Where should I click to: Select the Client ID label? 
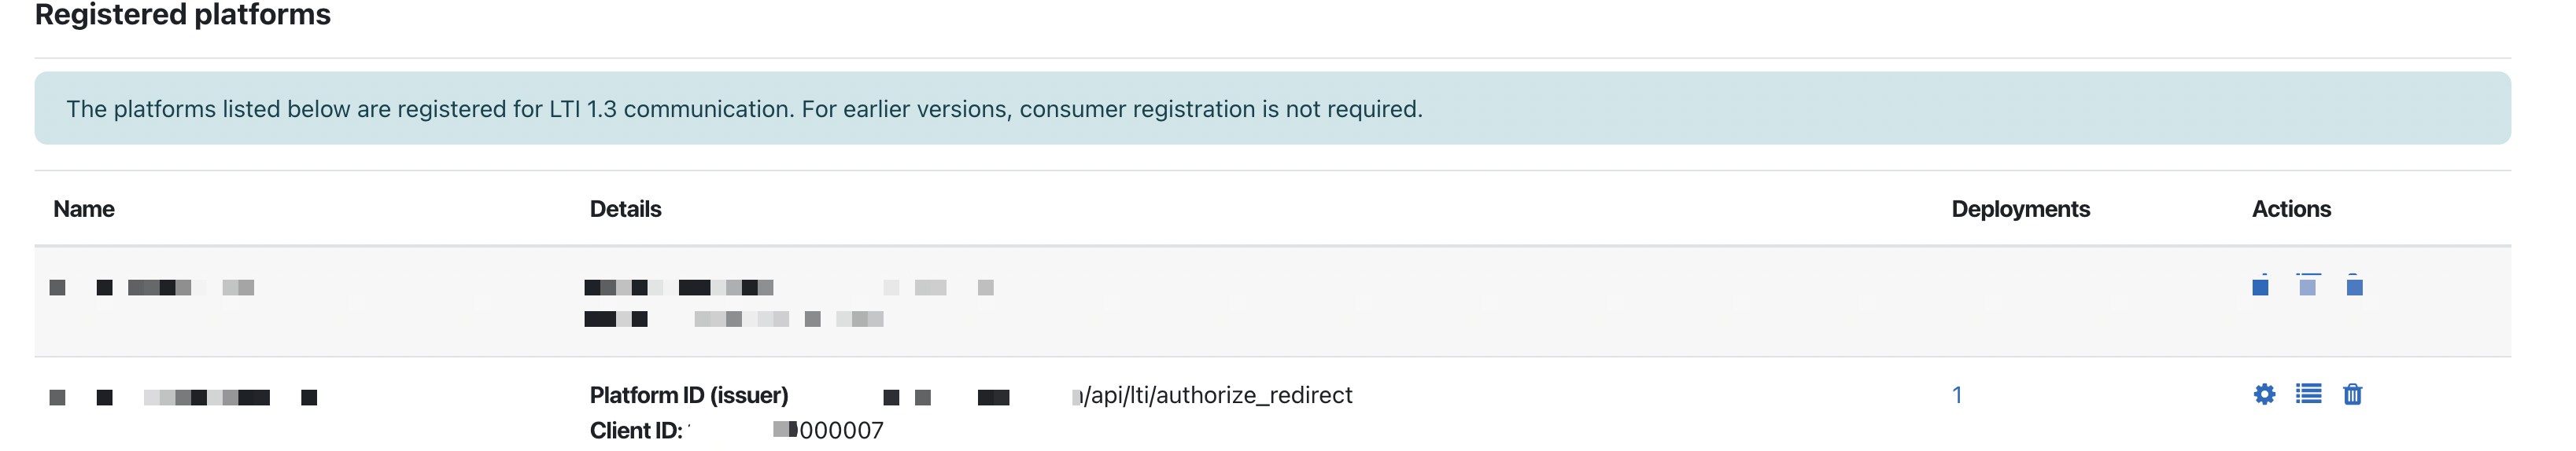point(636,431)
